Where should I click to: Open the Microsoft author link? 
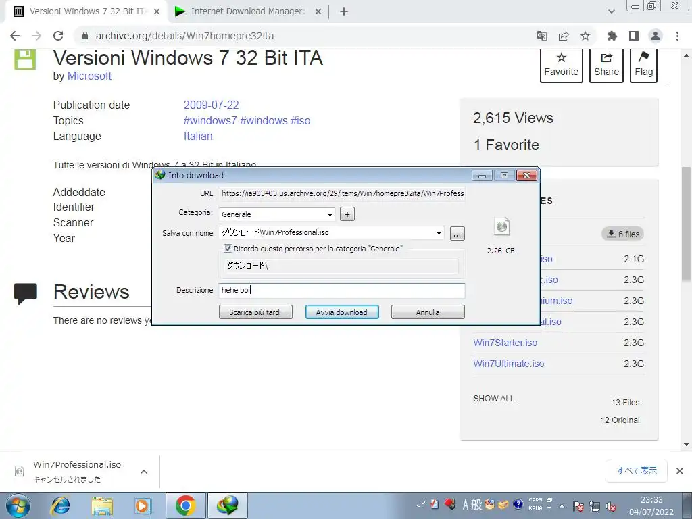[x=89, y=76]
